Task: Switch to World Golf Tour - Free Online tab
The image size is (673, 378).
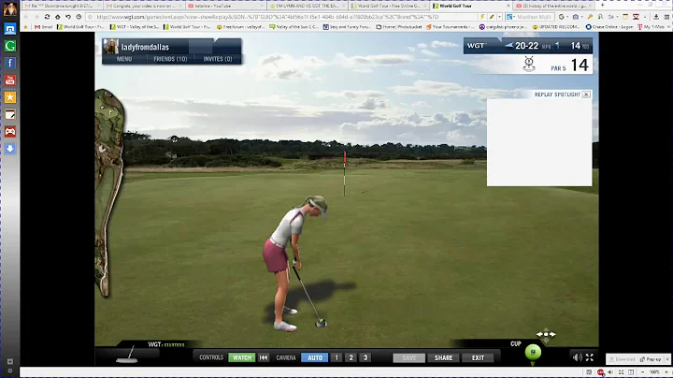Action: [x=389, y=6]
